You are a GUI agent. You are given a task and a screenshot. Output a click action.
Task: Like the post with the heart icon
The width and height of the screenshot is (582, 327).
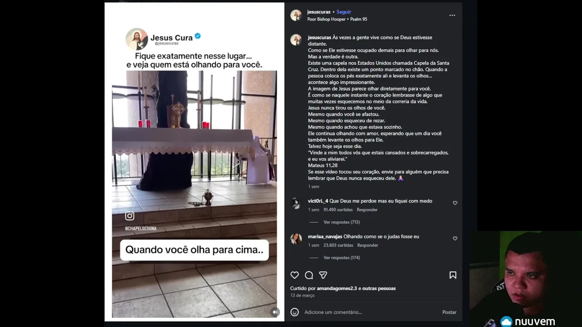(295, 275)
